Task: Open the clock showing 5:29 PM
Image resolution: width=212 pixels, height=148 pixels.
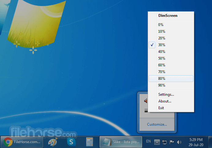Action: [x=196, y=142]
